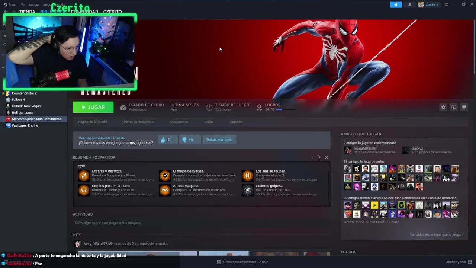This screenshot has height=268, width=476.
Task: Click No thumbs down button
Action: (x=190, y=140)
